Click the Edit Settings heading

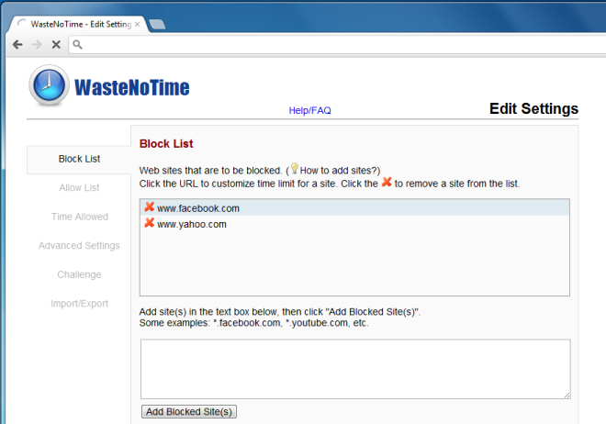click(533, 108)
